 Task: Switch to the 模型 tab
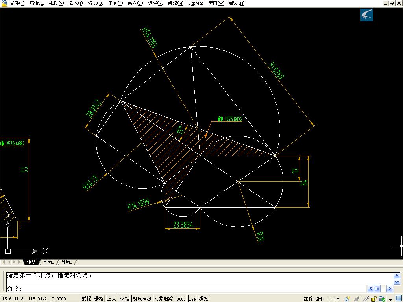pos(31,262)
